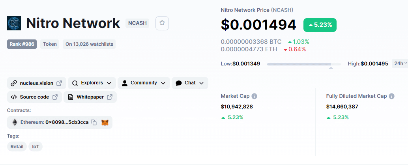The image size is (408, 166).
Task: Click the $14,660,387 fully diluted value
Action: tap(342, 107)
